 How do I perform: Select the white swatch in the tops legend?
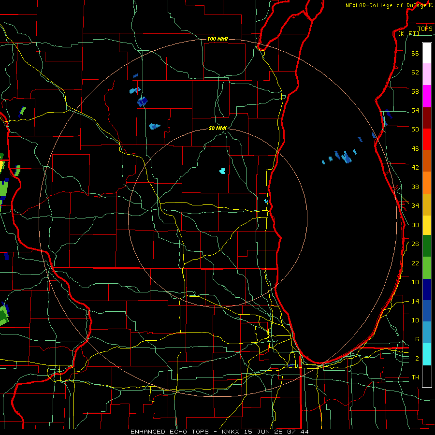point(427,53)
